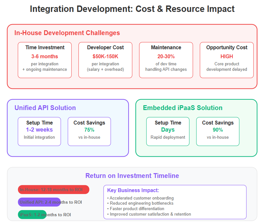Select the '90%' cost savings value
Image resolution: width=264 pixels, height=223 pixels.
218,130
